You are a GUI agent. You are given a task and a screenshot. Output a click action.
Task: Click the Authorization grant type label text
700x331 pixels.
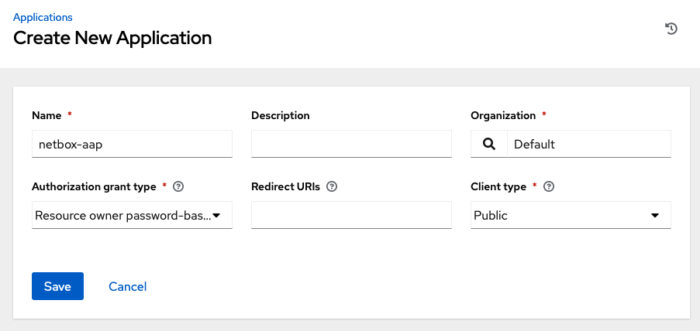(x=95, y=186)
